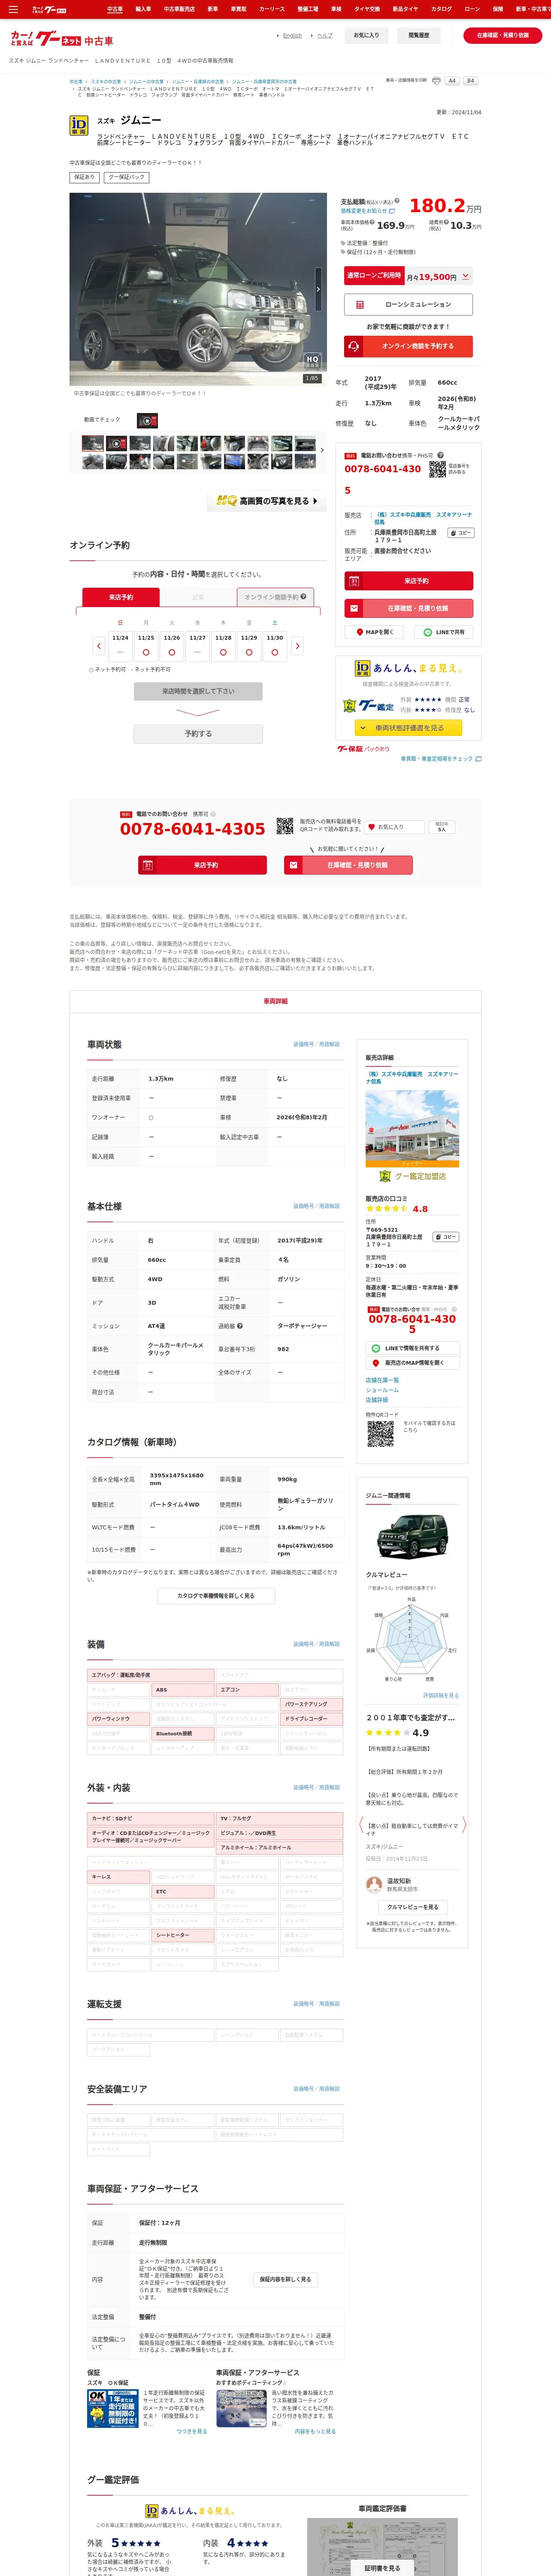Click the QR code in the middle contact banner
551x2576 pixels.
[285, 827]
